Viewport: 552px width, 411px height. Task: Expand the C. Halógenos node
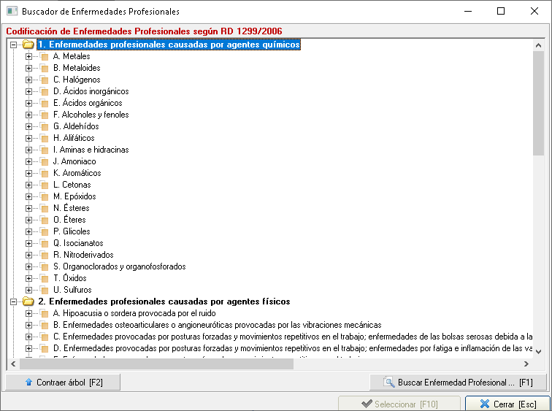click(x=29, y=80)
